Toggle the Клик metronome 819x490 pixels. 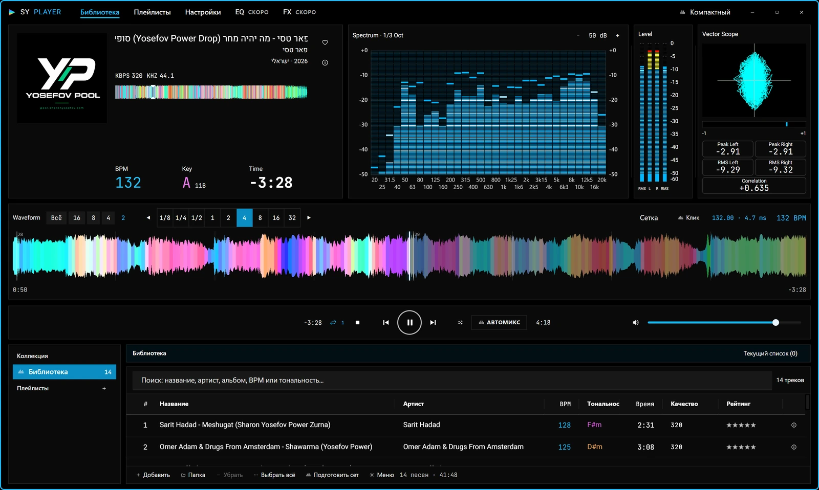pos(688,218)
